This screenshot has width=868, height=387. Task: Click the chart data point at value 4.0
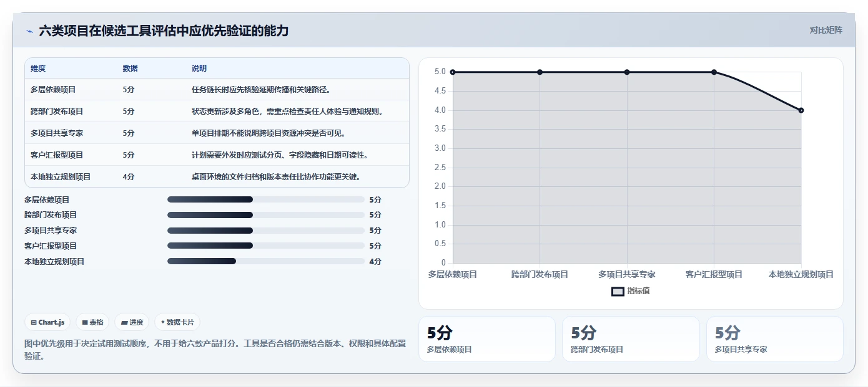[801, 110]
